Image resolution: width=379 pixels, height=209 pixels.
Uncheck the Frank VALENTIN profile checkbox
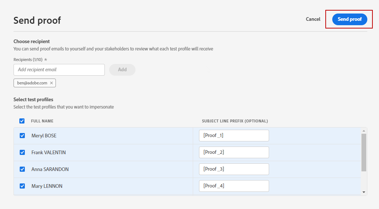(x=22, y=152)
